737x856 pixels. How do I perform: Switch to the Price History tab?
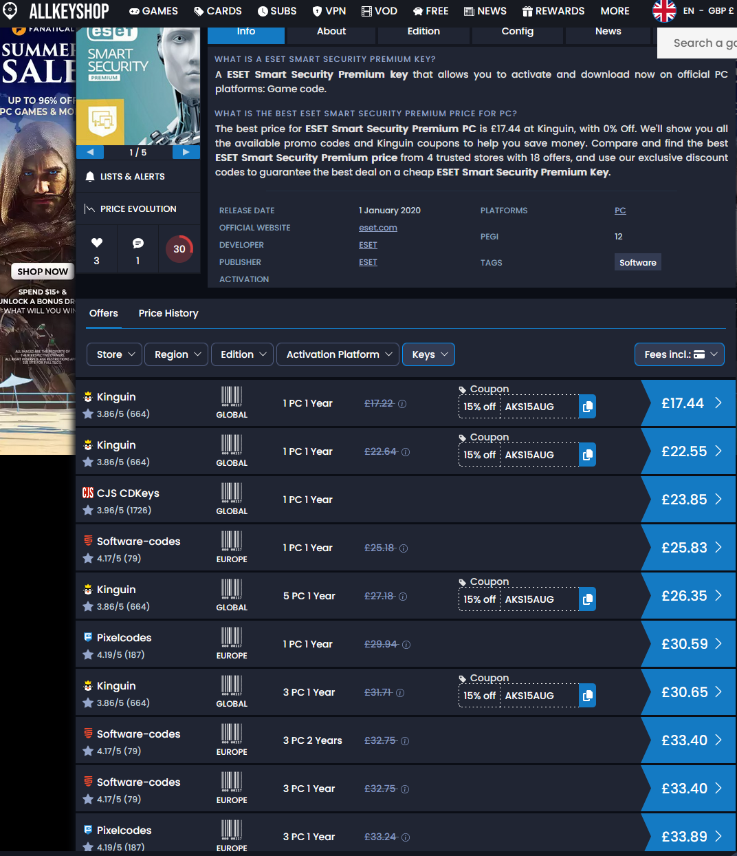tap(168, 313)
